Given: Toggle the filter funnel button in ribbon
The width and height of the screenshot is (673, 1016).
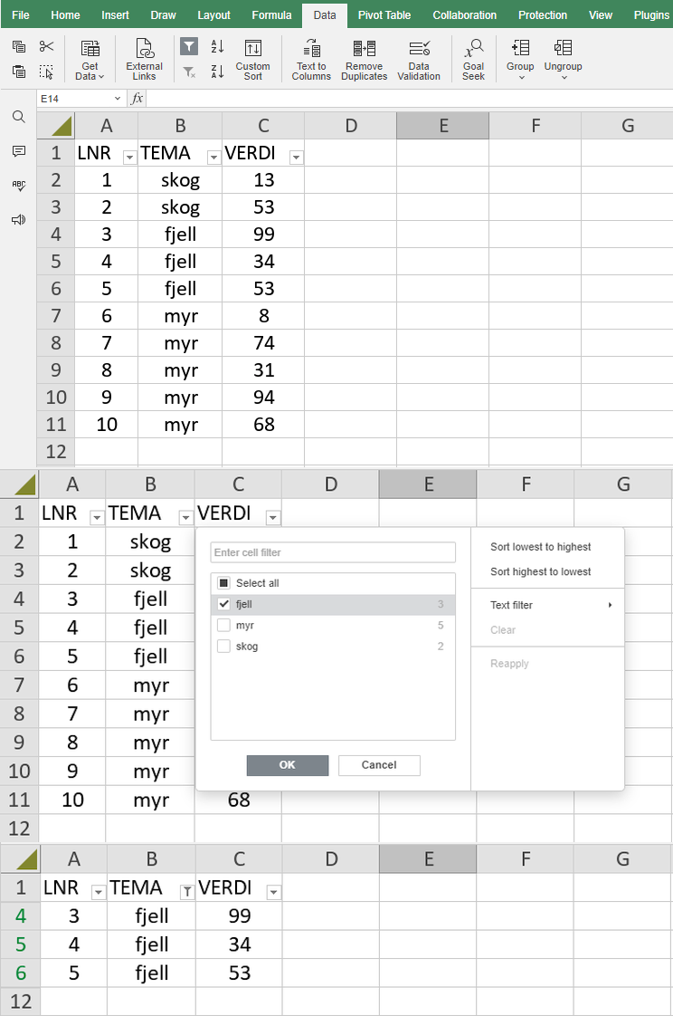Looking at the screenshot, I should pyautogui.click(x=189, y=46).
